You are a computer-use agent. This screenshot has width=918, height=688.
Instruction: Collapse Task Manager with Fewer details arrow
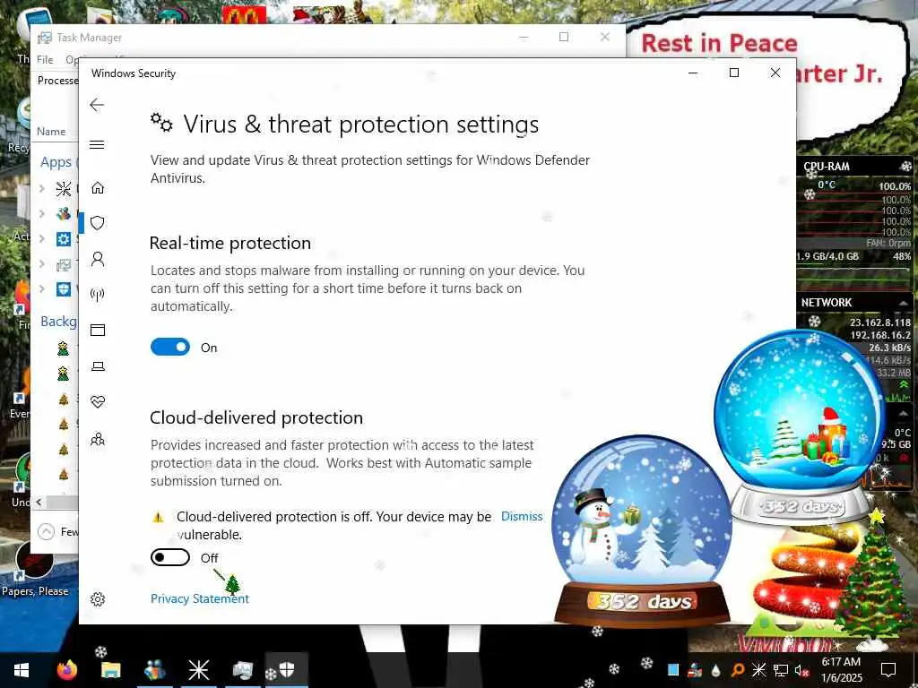(46, 531)
